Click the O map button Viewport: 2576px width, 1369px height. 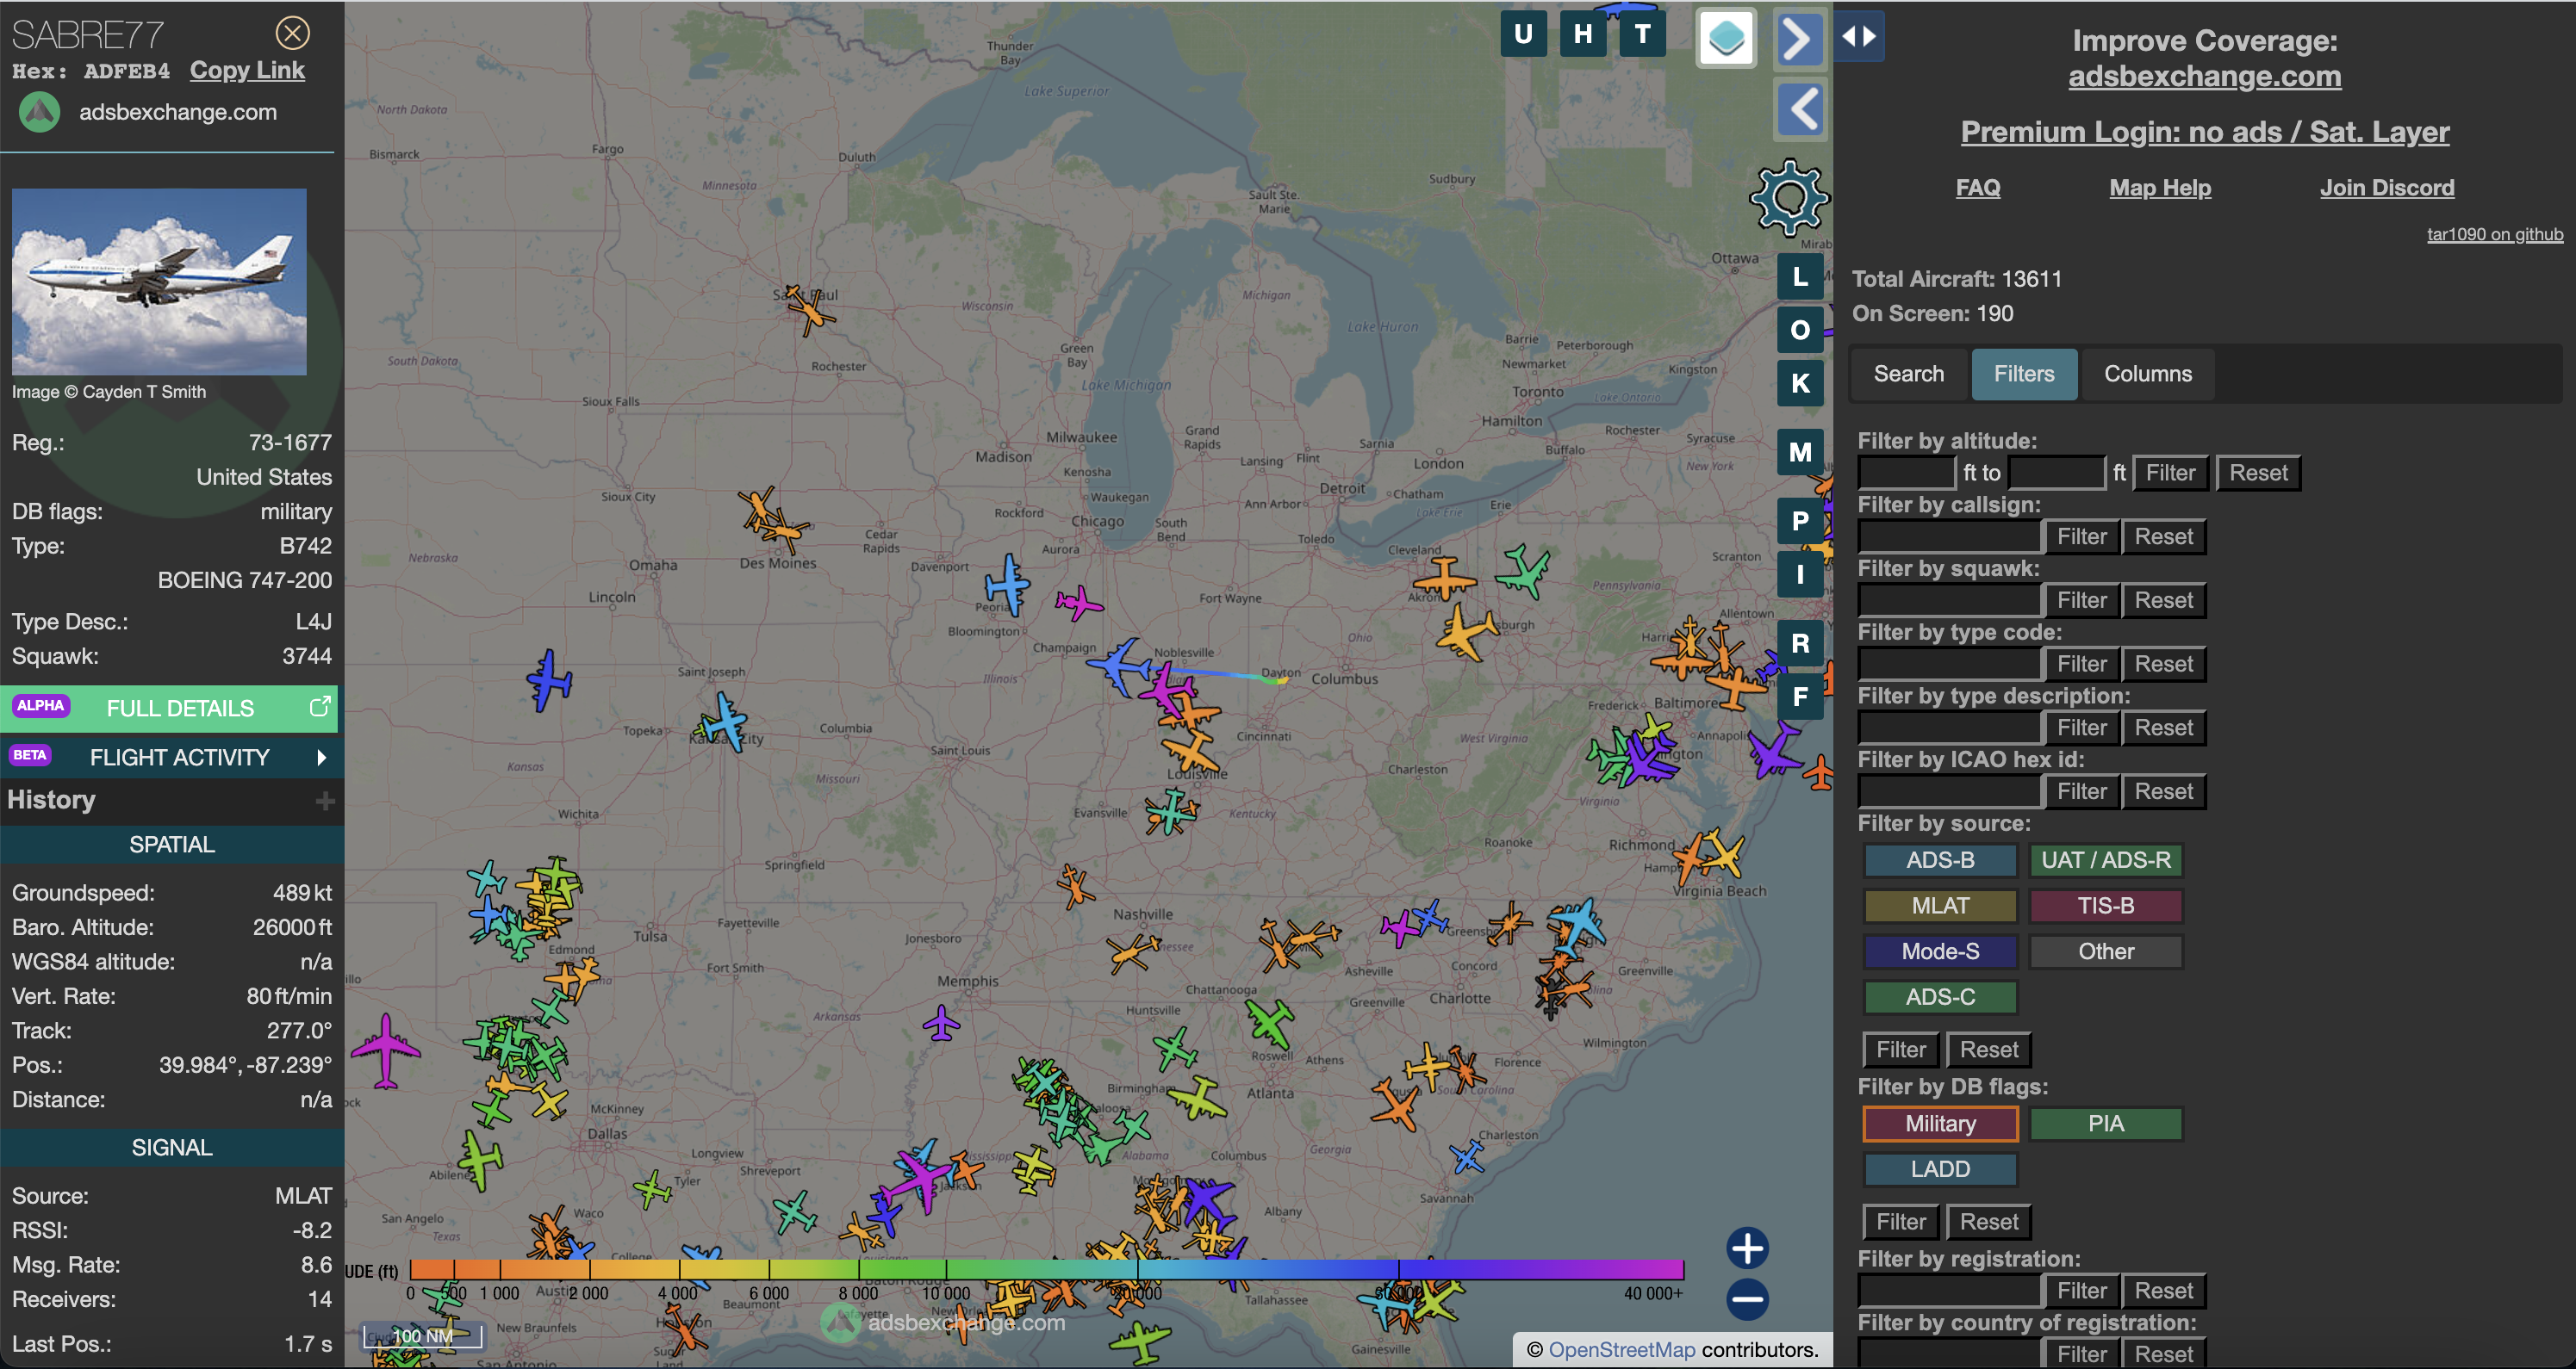click(1800, 330)
